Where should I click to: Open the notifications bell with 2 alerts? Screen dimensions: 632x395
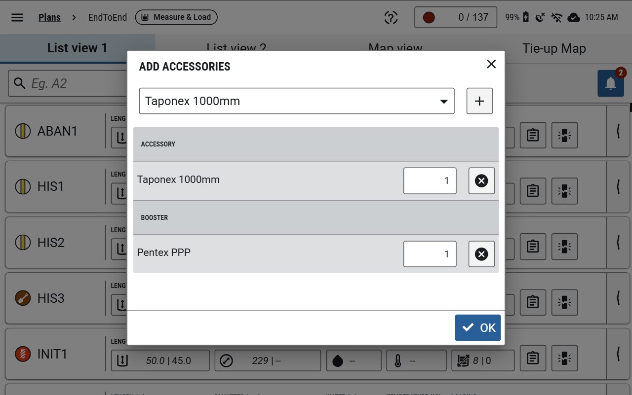611,83
